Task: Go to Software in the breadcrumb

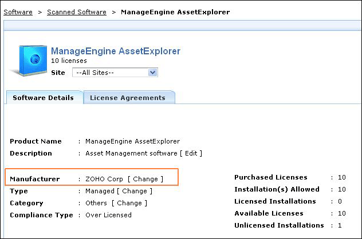Action: tap(18, 12)
